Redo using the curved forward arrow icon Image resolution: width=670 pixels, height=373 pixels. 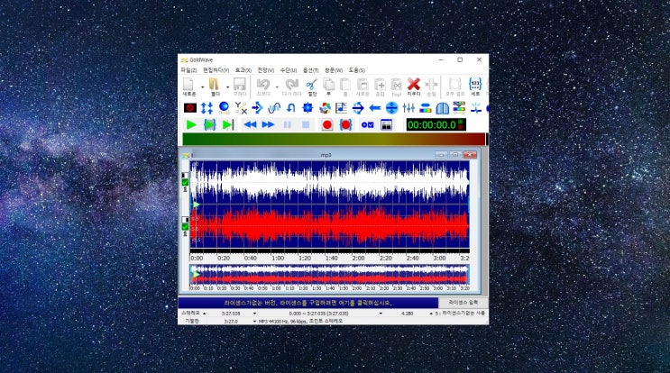point(292,86)
